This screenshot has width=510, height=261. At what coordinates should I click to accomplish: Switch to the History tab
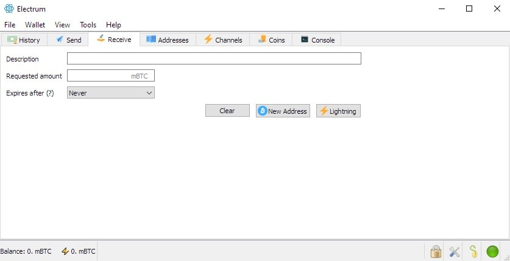[x=24, y=40]
